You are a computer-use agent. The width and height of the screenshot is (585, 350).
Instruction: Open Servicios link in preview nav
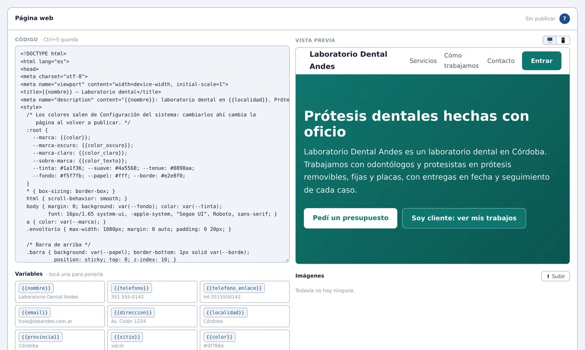pos(423,61)
